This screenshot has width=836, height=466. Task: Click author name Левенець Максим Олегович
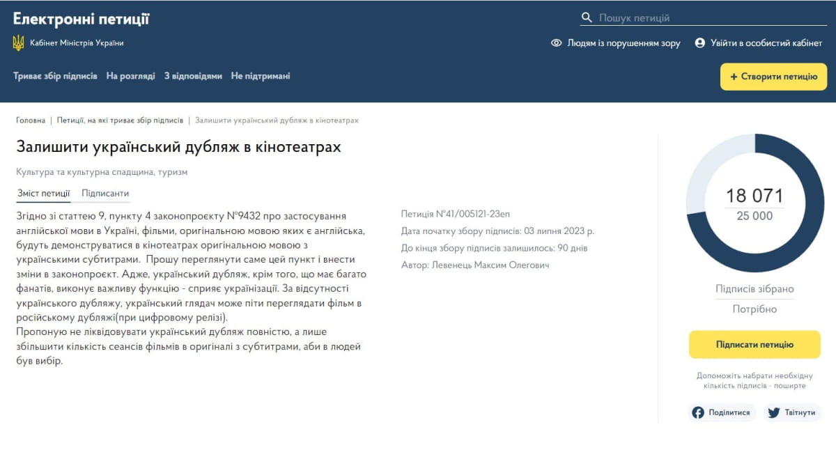491,265
